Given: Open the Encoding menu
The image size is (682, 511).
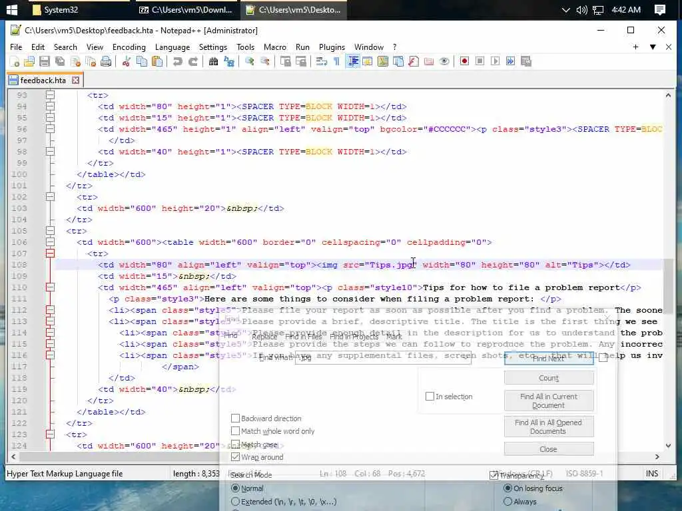Looking at the screenshot, I should pyautogui.click(x=129, y=47).
